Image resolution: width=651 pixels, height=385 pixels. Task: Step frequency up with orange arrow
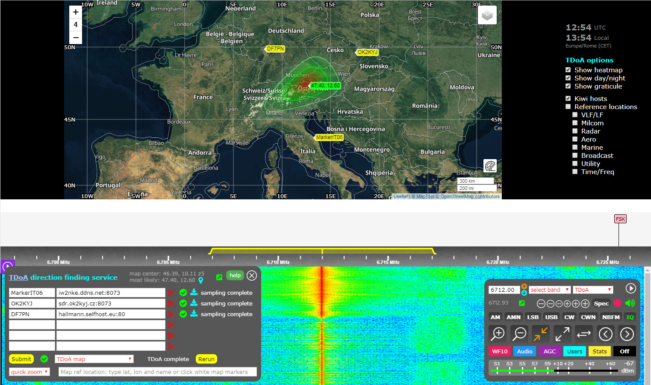coord(524,287)
